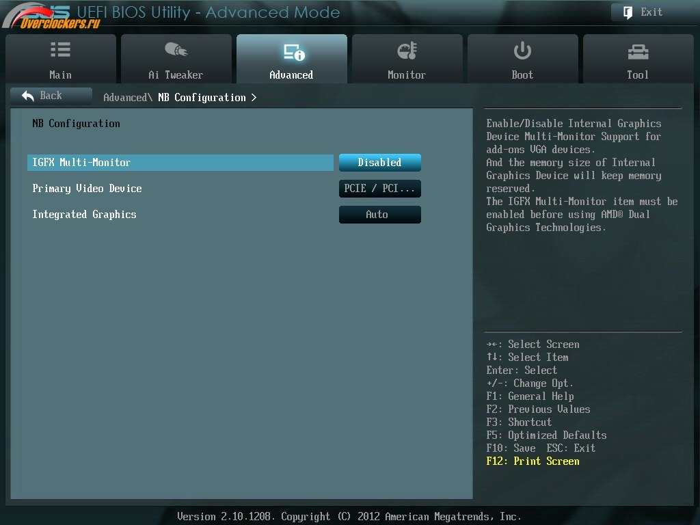Click the Main tab list icon
The image size is (700, 525).
click(x=60, y=49)
